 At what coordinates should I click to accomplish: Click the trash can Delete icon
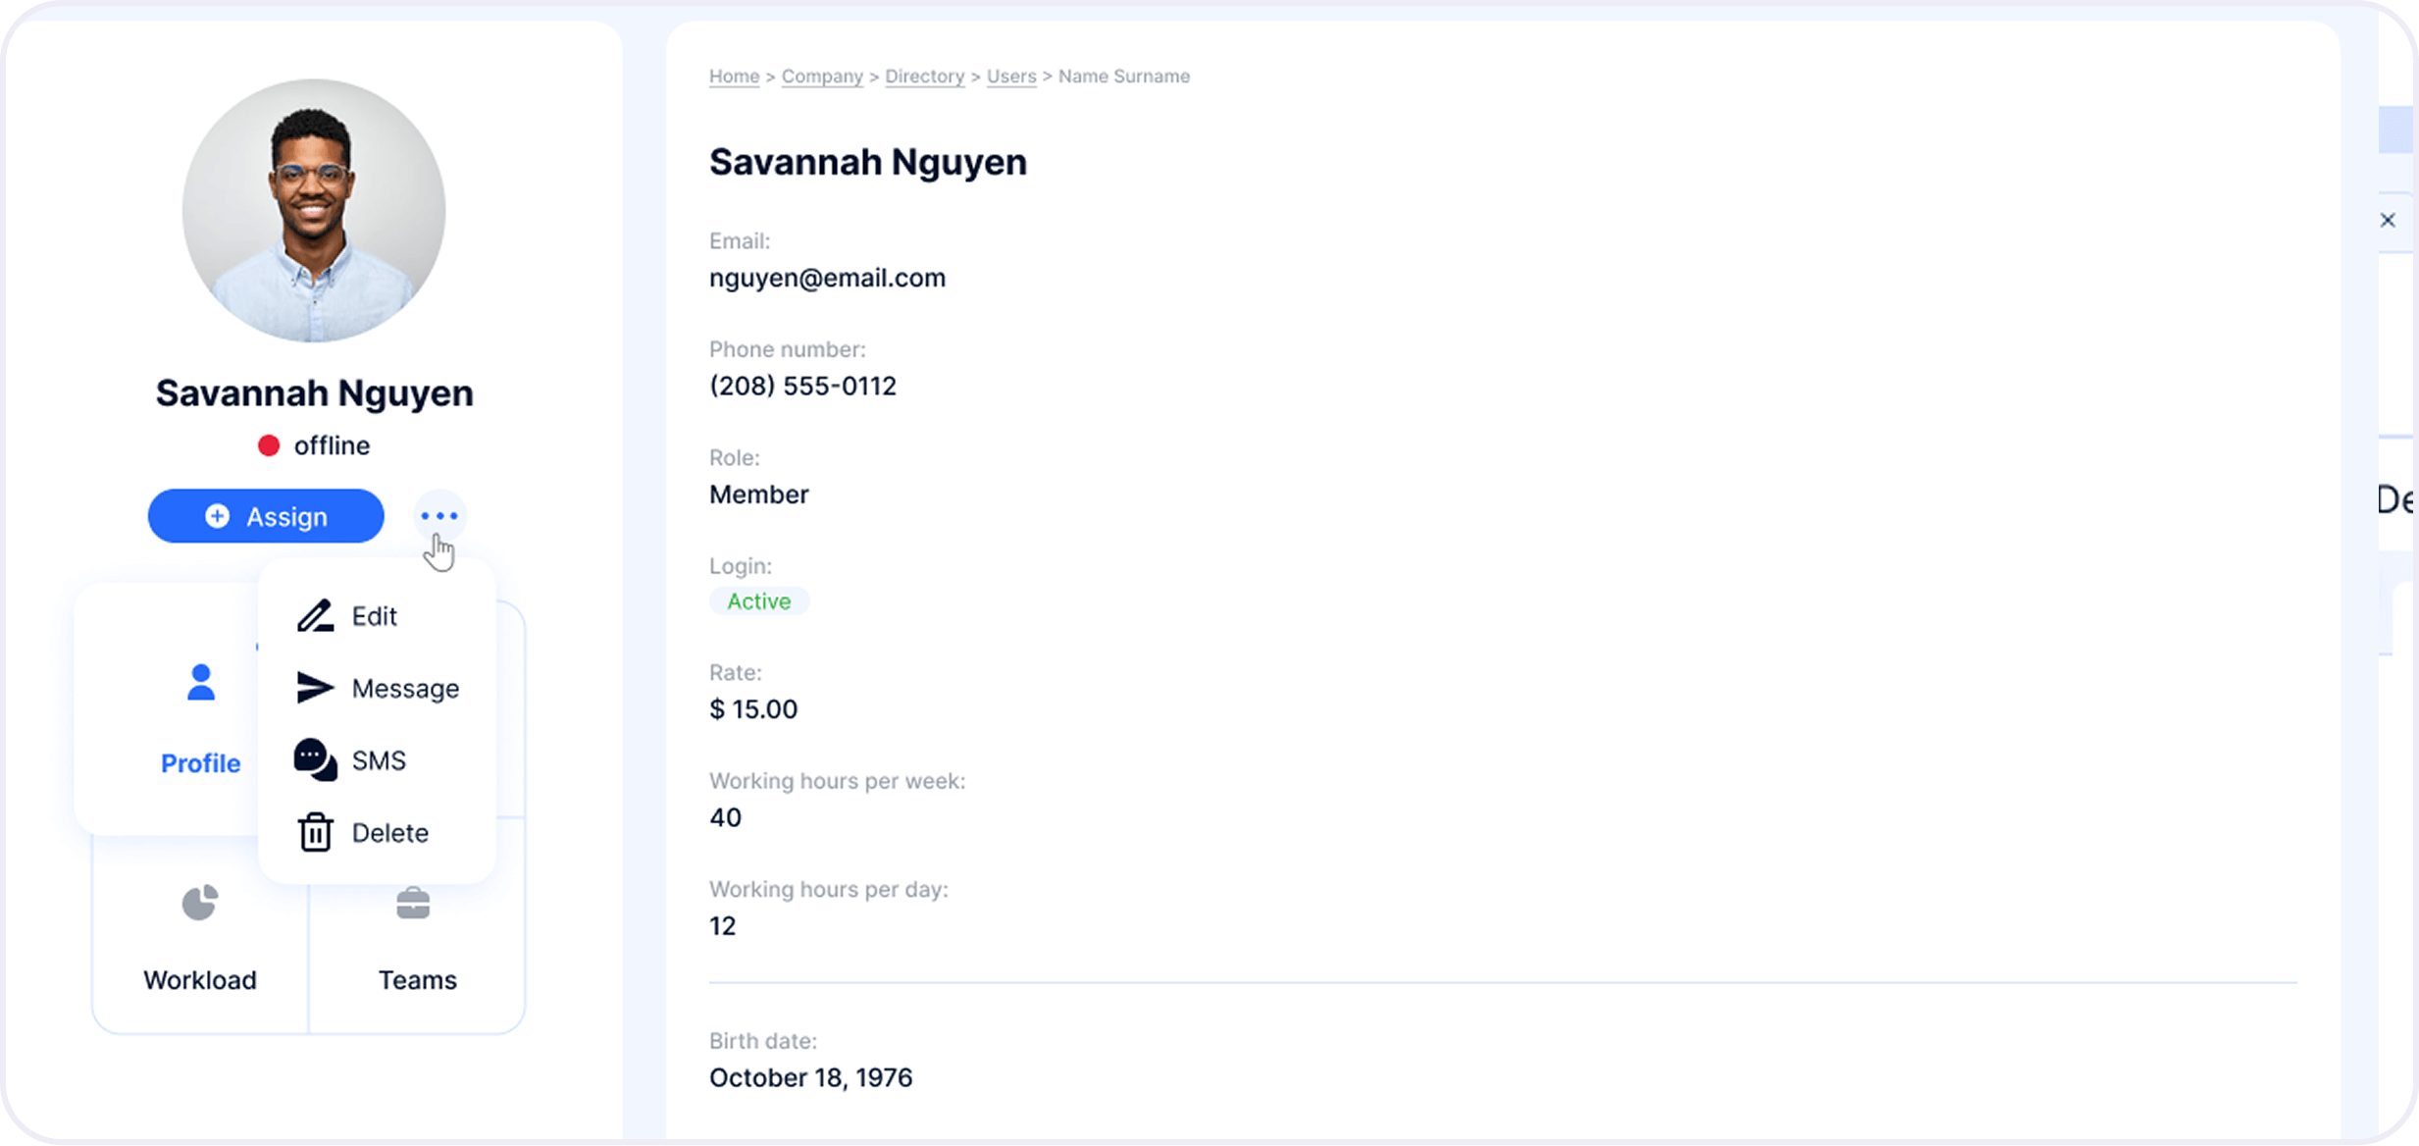[x=315, y=832]
